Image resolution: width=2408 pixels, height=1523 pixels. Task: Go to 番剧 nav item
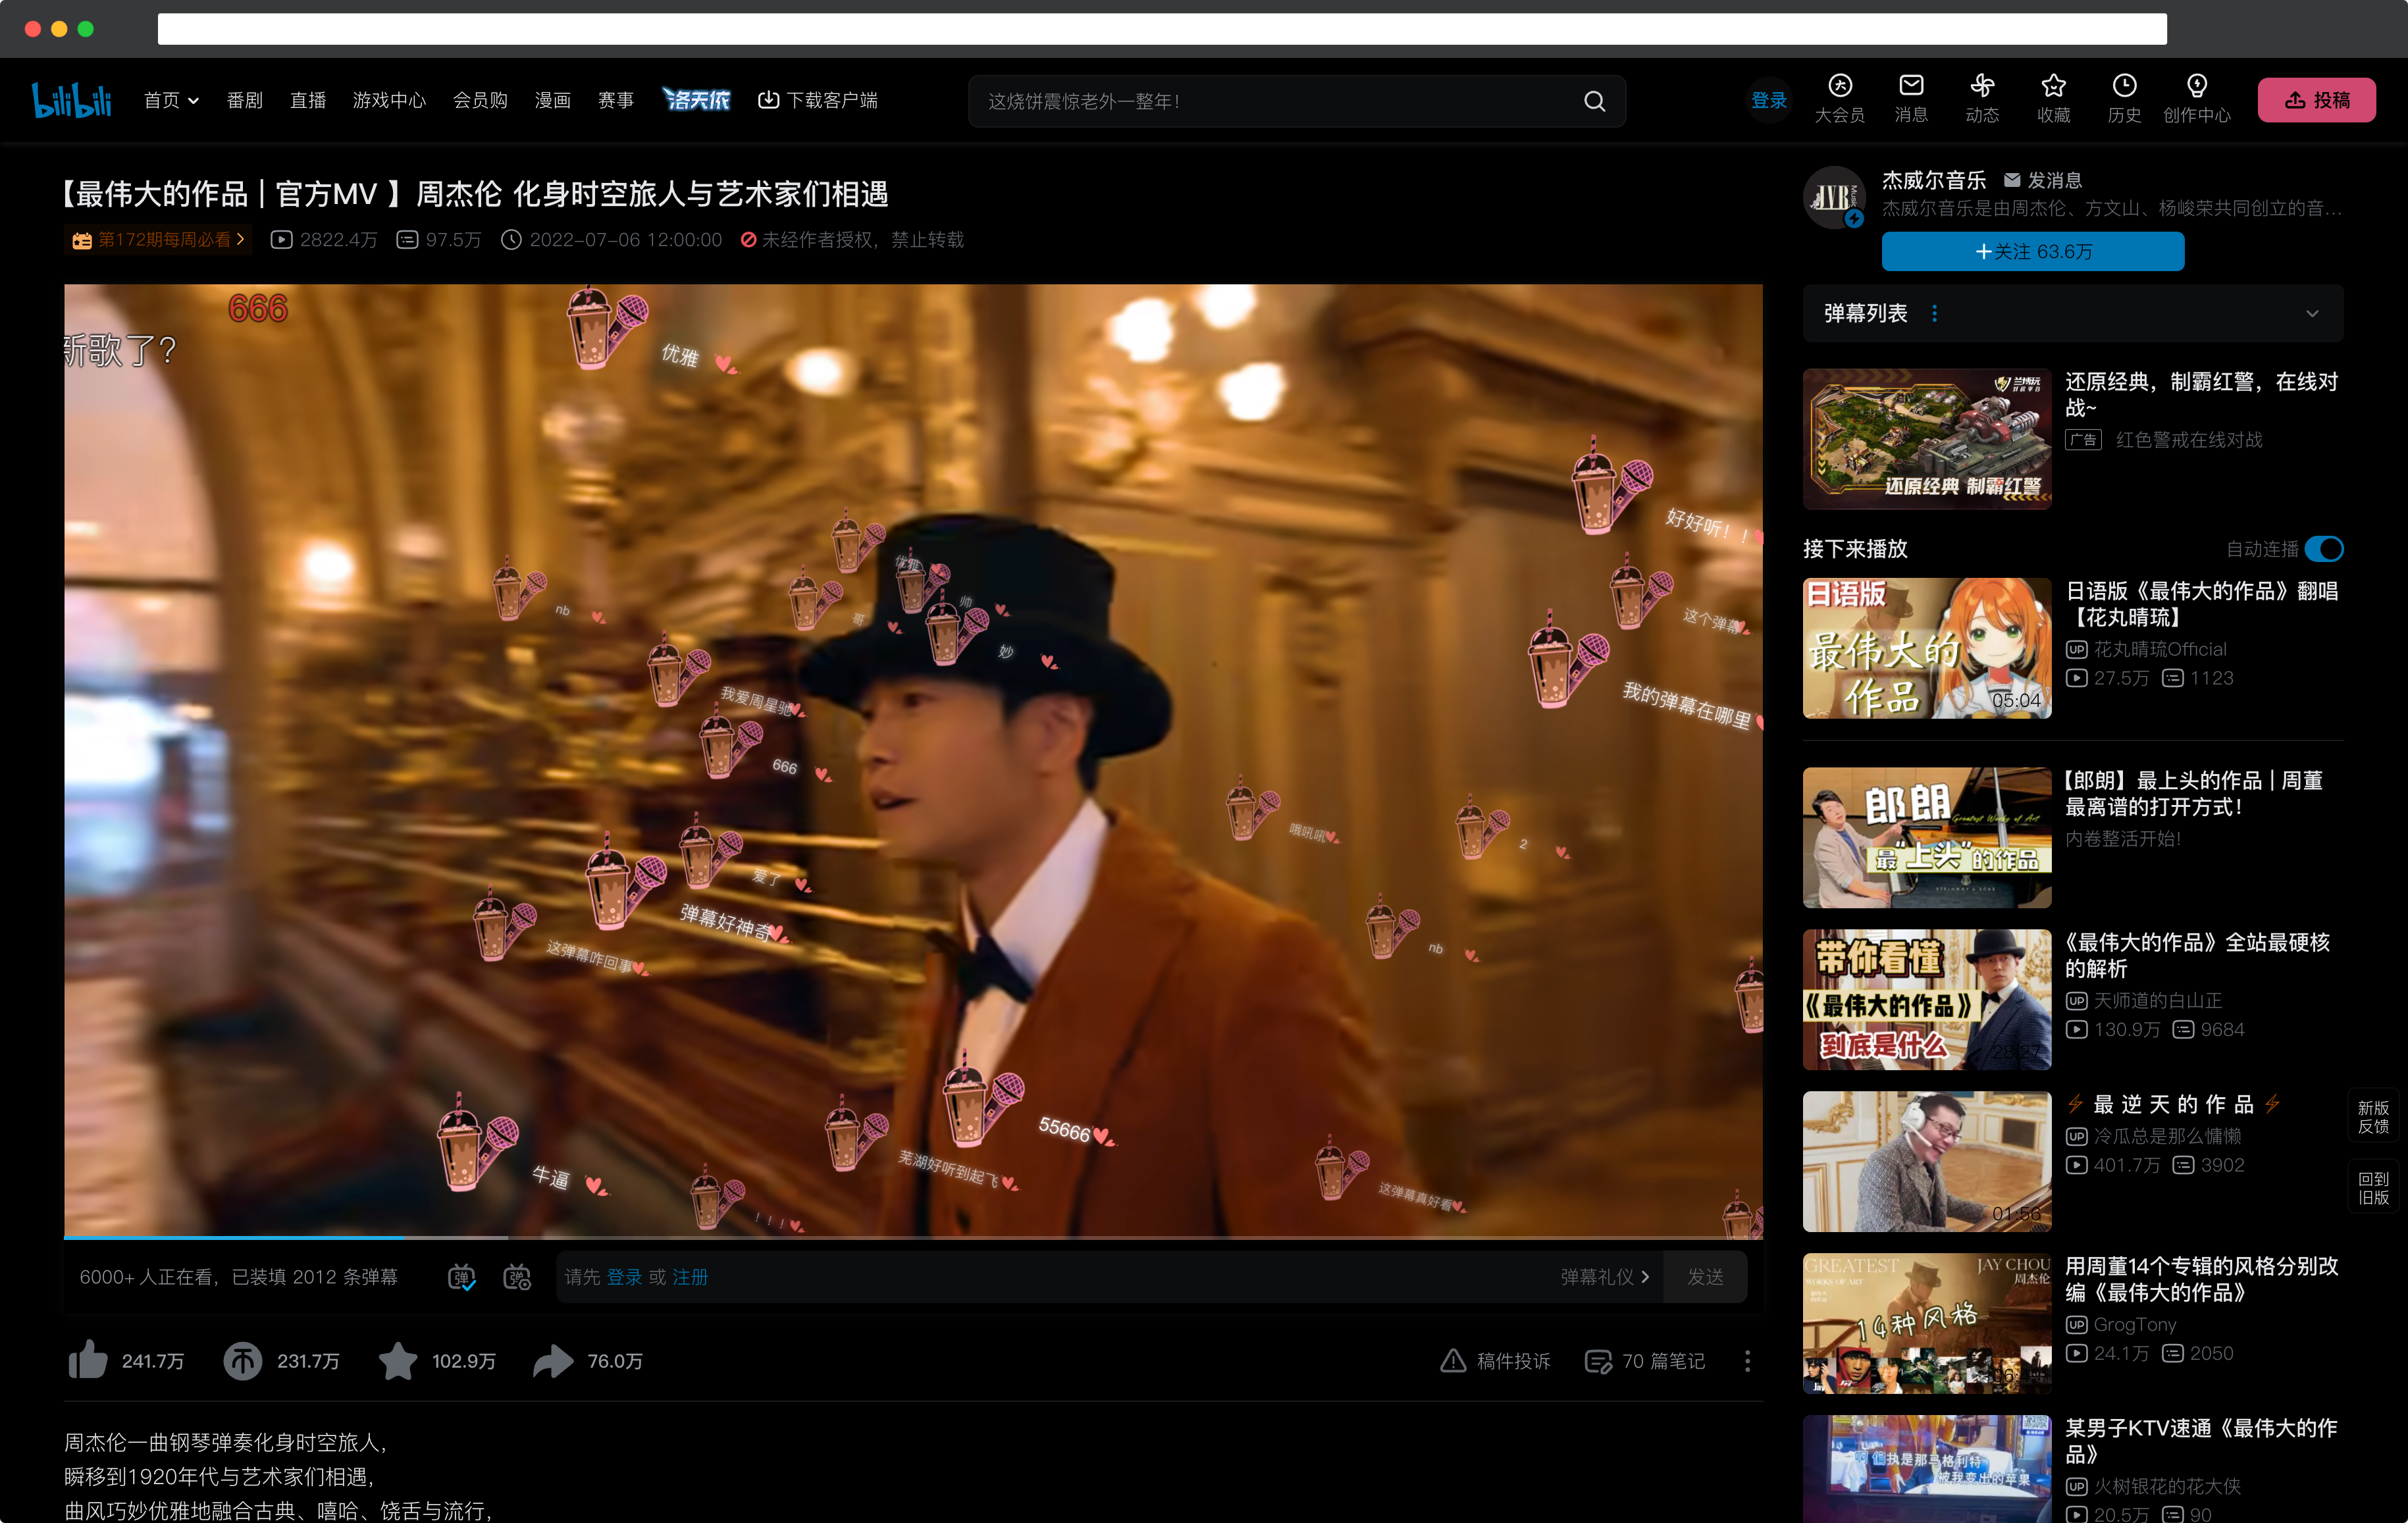244,100
